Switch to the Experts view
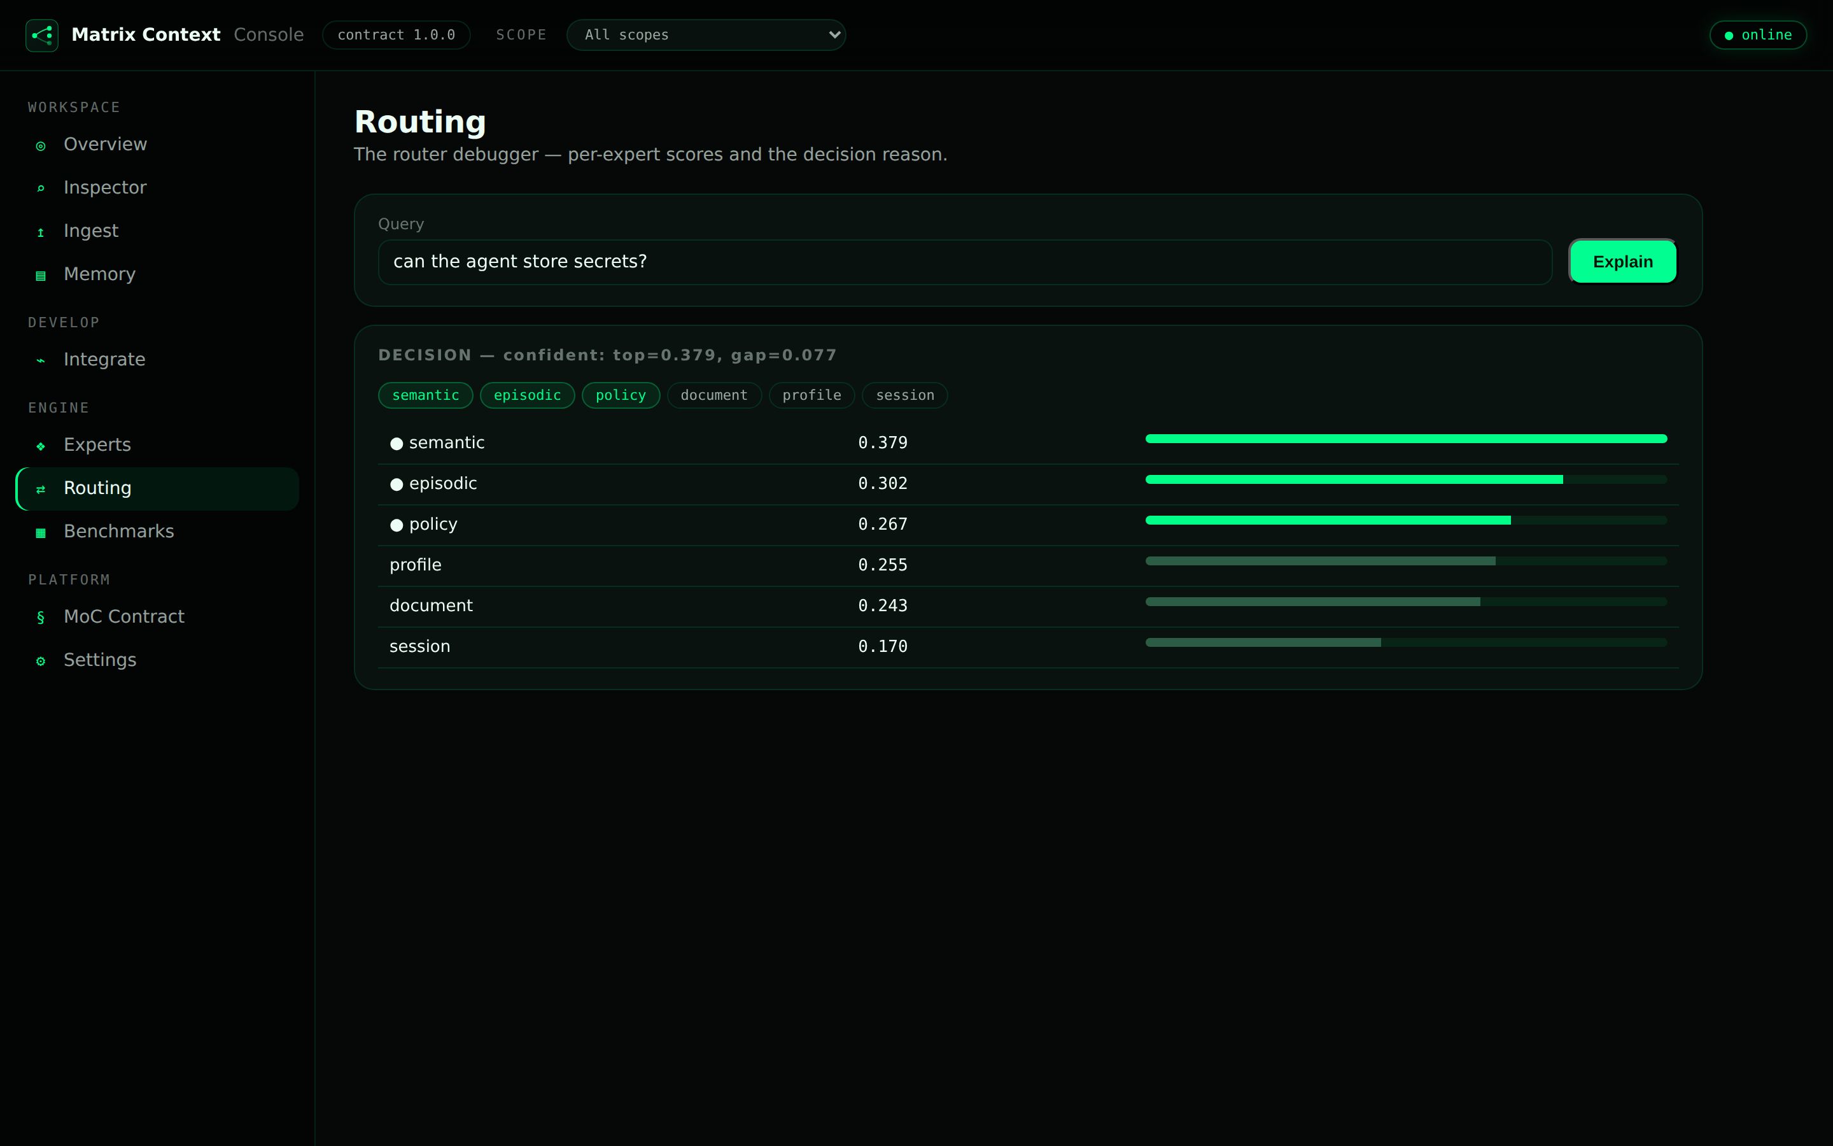Viewport: 1833px width, 1146px height. point(158,445)
